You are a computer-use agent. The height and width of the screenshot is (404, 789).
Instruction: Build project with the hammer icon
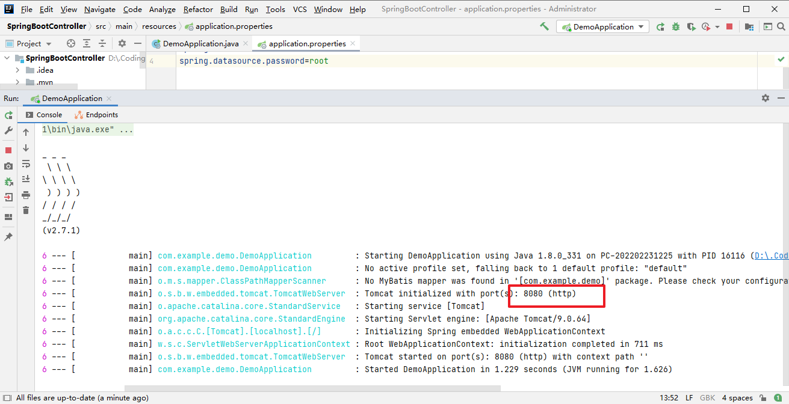coord(544,26)
